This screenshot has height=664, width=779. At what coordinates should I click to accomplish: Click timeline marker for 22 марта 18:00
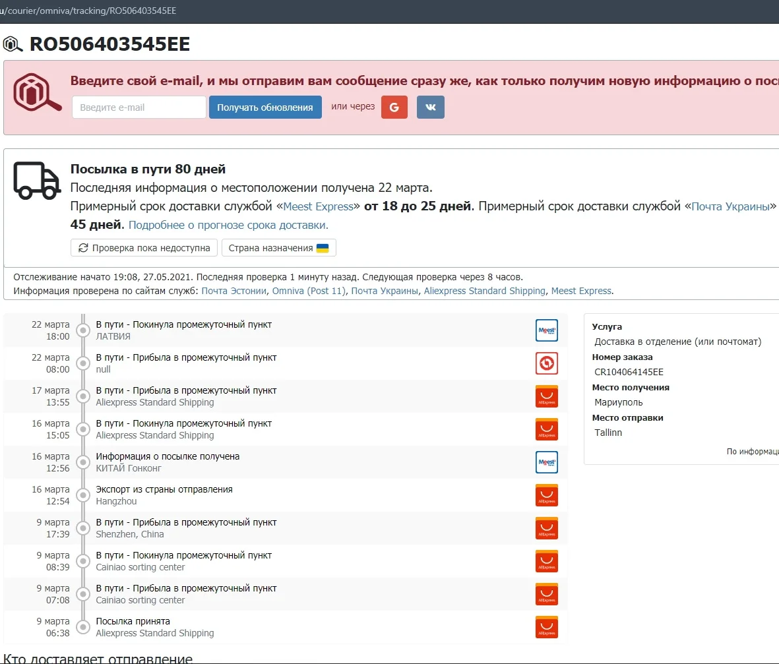tap(83, 330)
